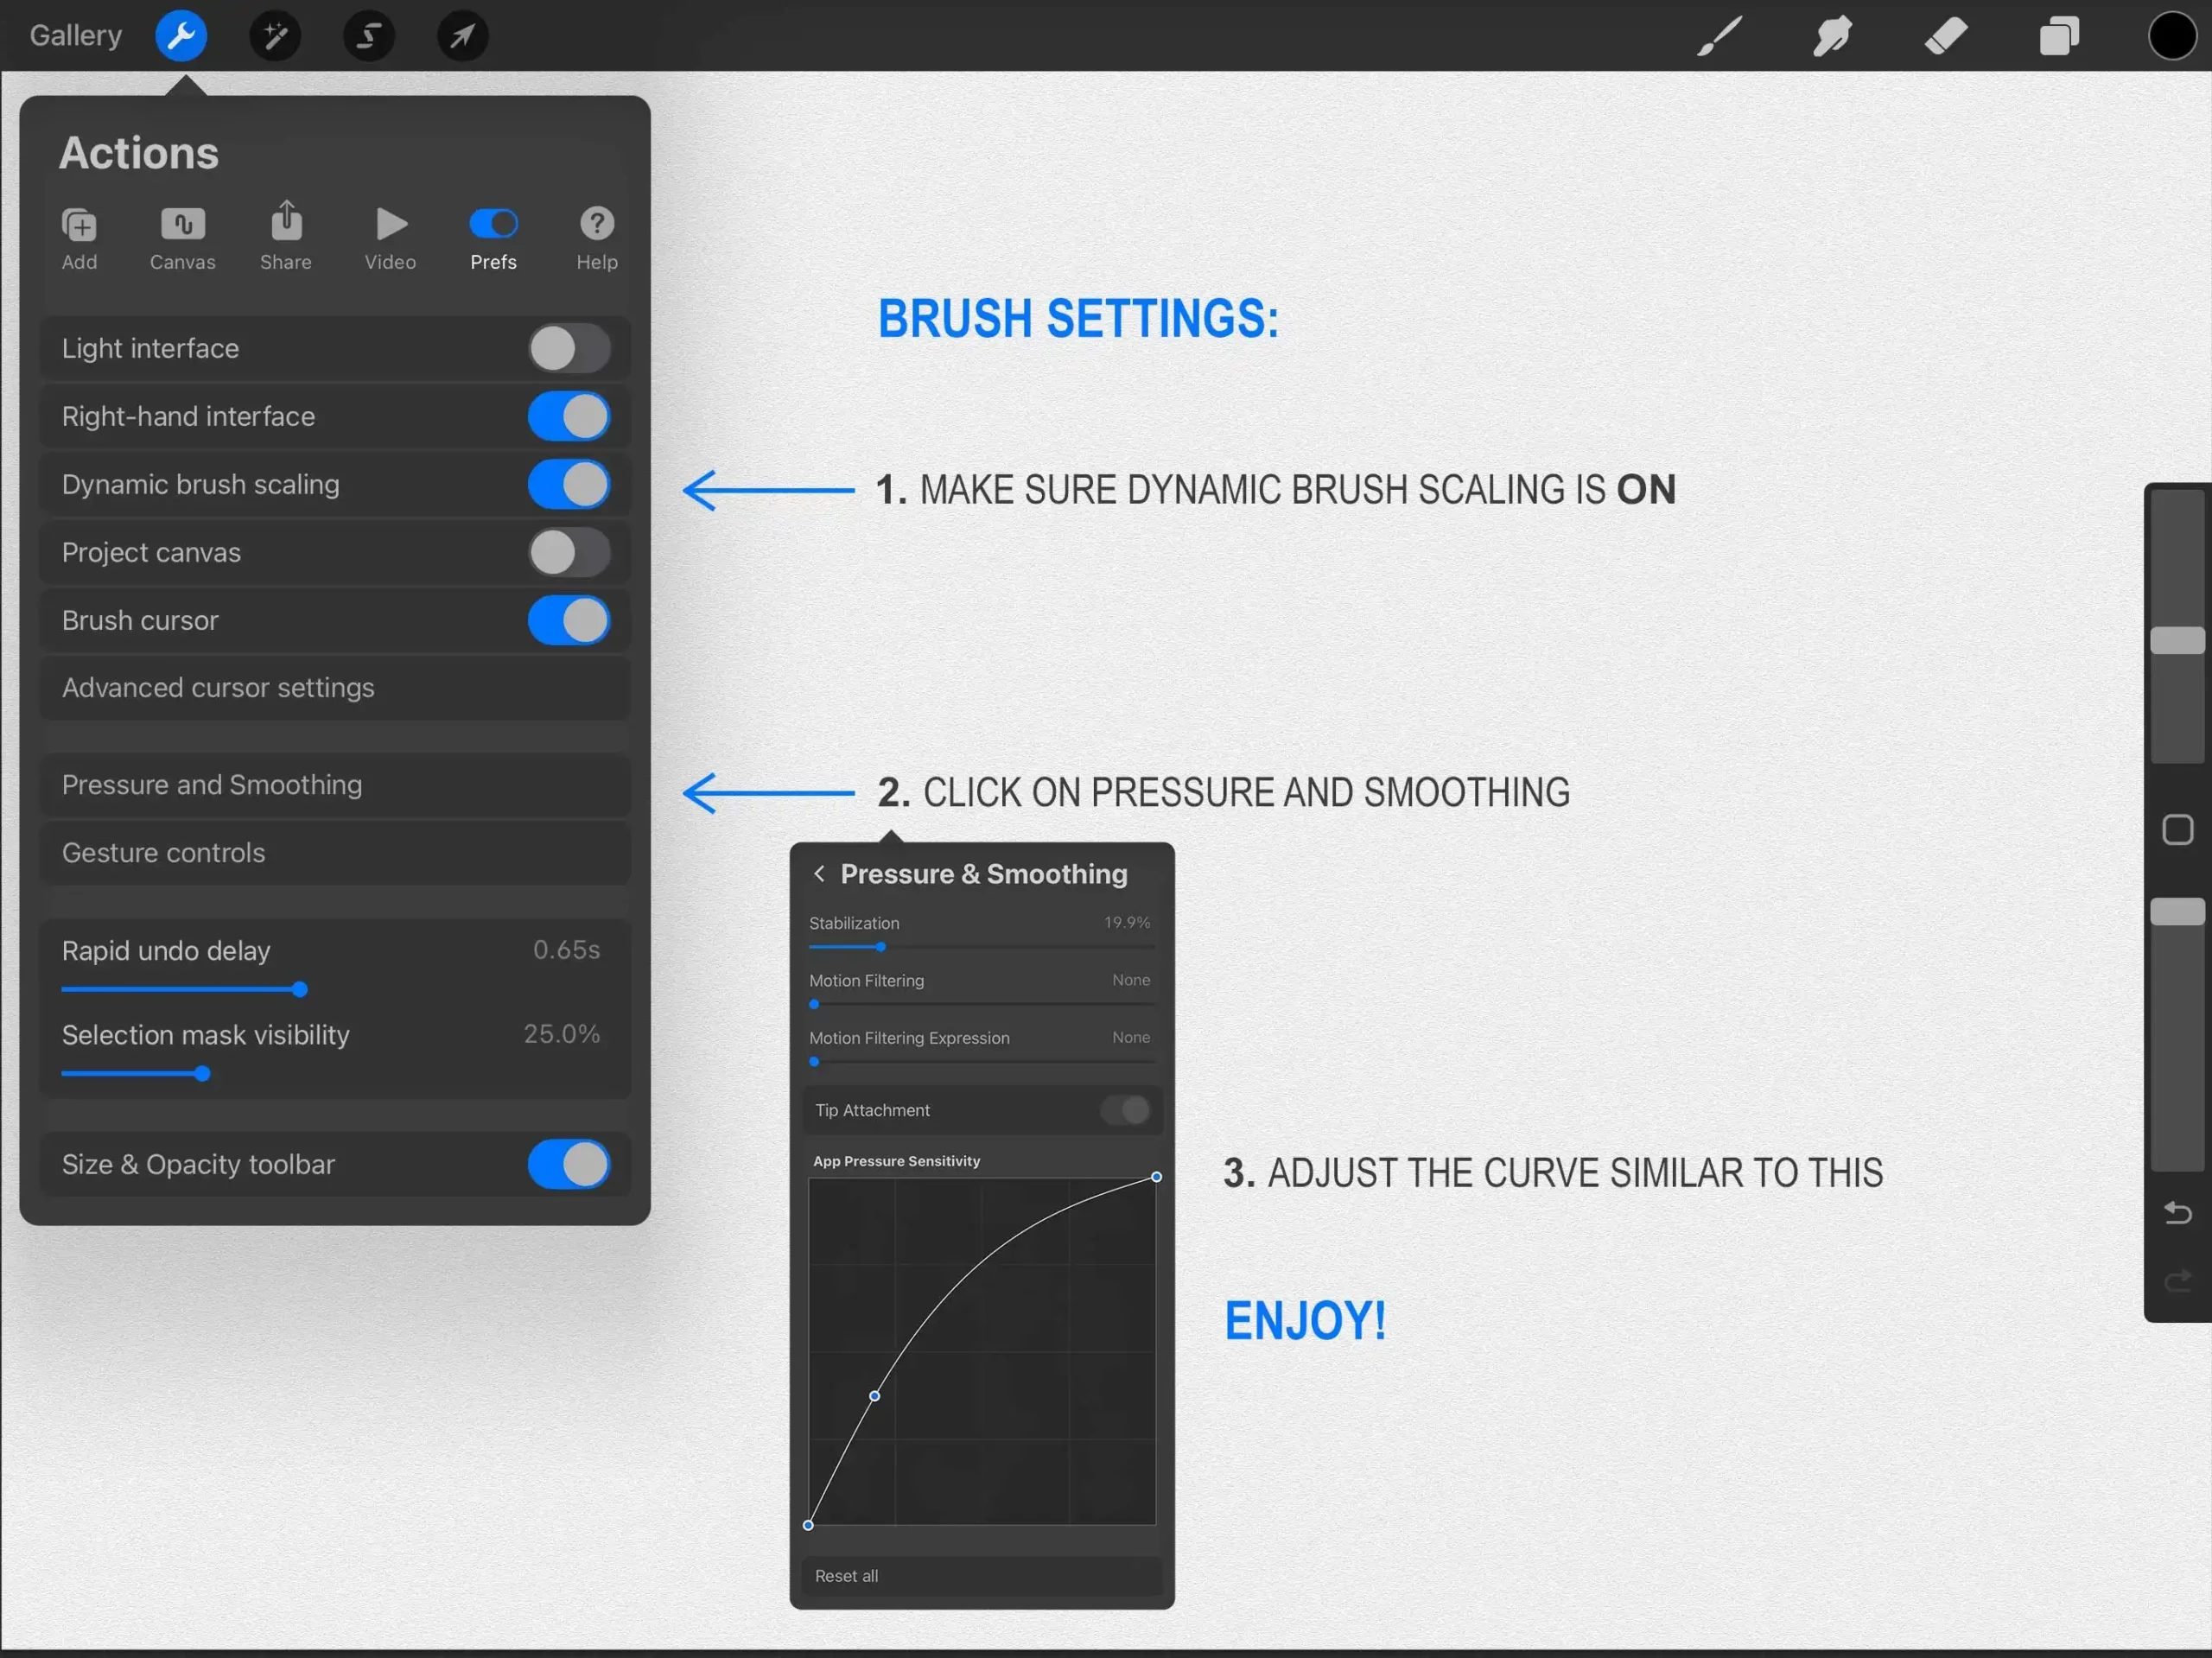Enable the Project canvas toggle

click(569, 552)
